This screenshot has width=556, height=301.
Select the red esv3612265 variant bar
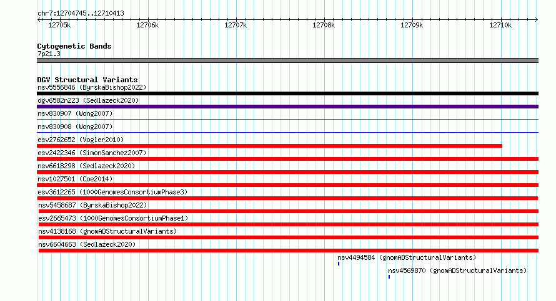tap(287, 198)
